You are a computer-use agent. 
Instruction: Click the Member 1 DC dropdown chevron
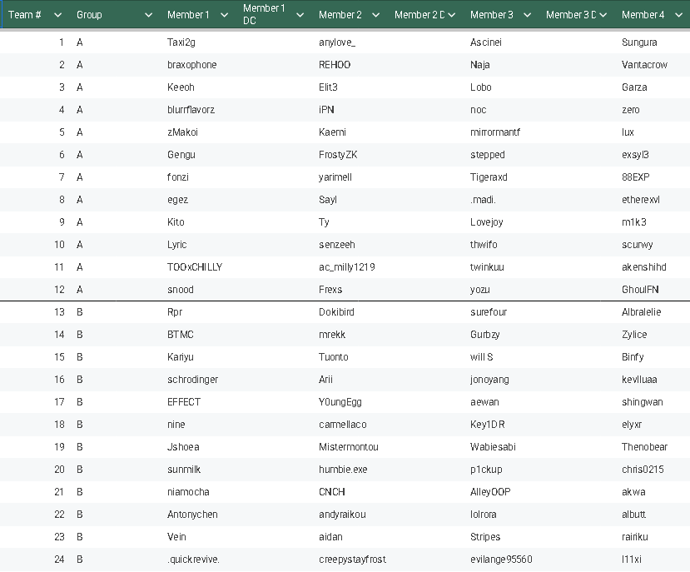(x=300, y=15)
